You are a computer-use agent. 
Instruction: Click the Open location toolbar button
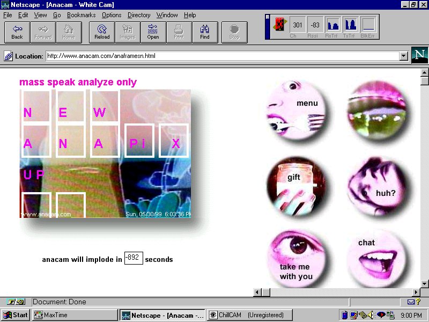(x=153, y=32)
